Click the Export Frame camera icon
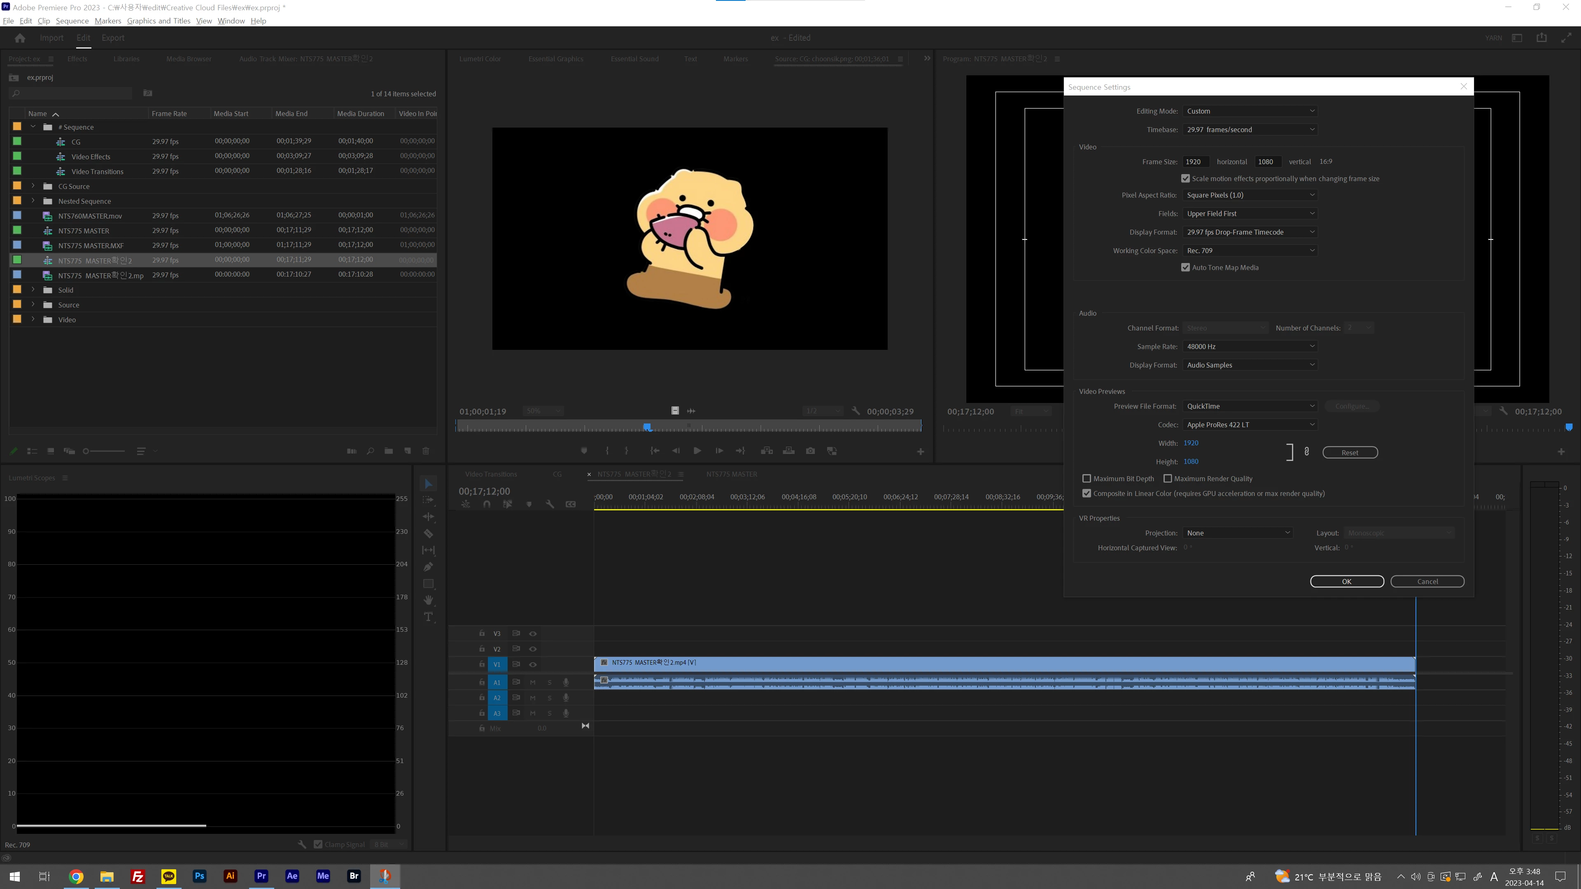Image resolution: width=1581 pixels, height=889 pixels. (x=810, y=451)
